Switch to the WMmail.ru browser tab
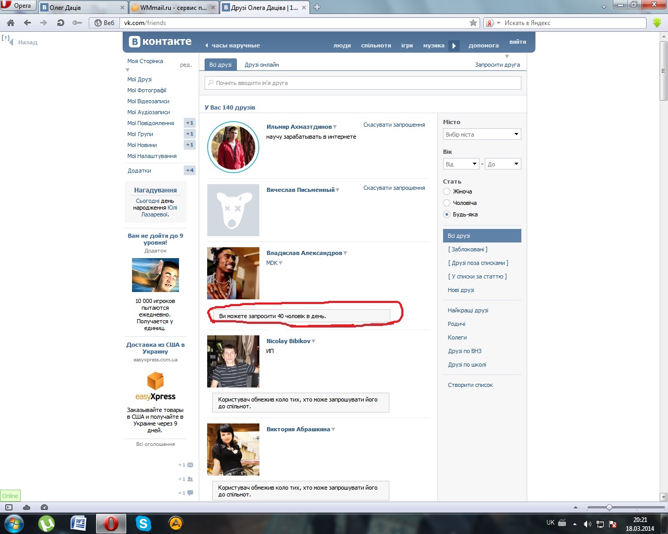Viewport: 668px width, 534px height. pos(173,7)
